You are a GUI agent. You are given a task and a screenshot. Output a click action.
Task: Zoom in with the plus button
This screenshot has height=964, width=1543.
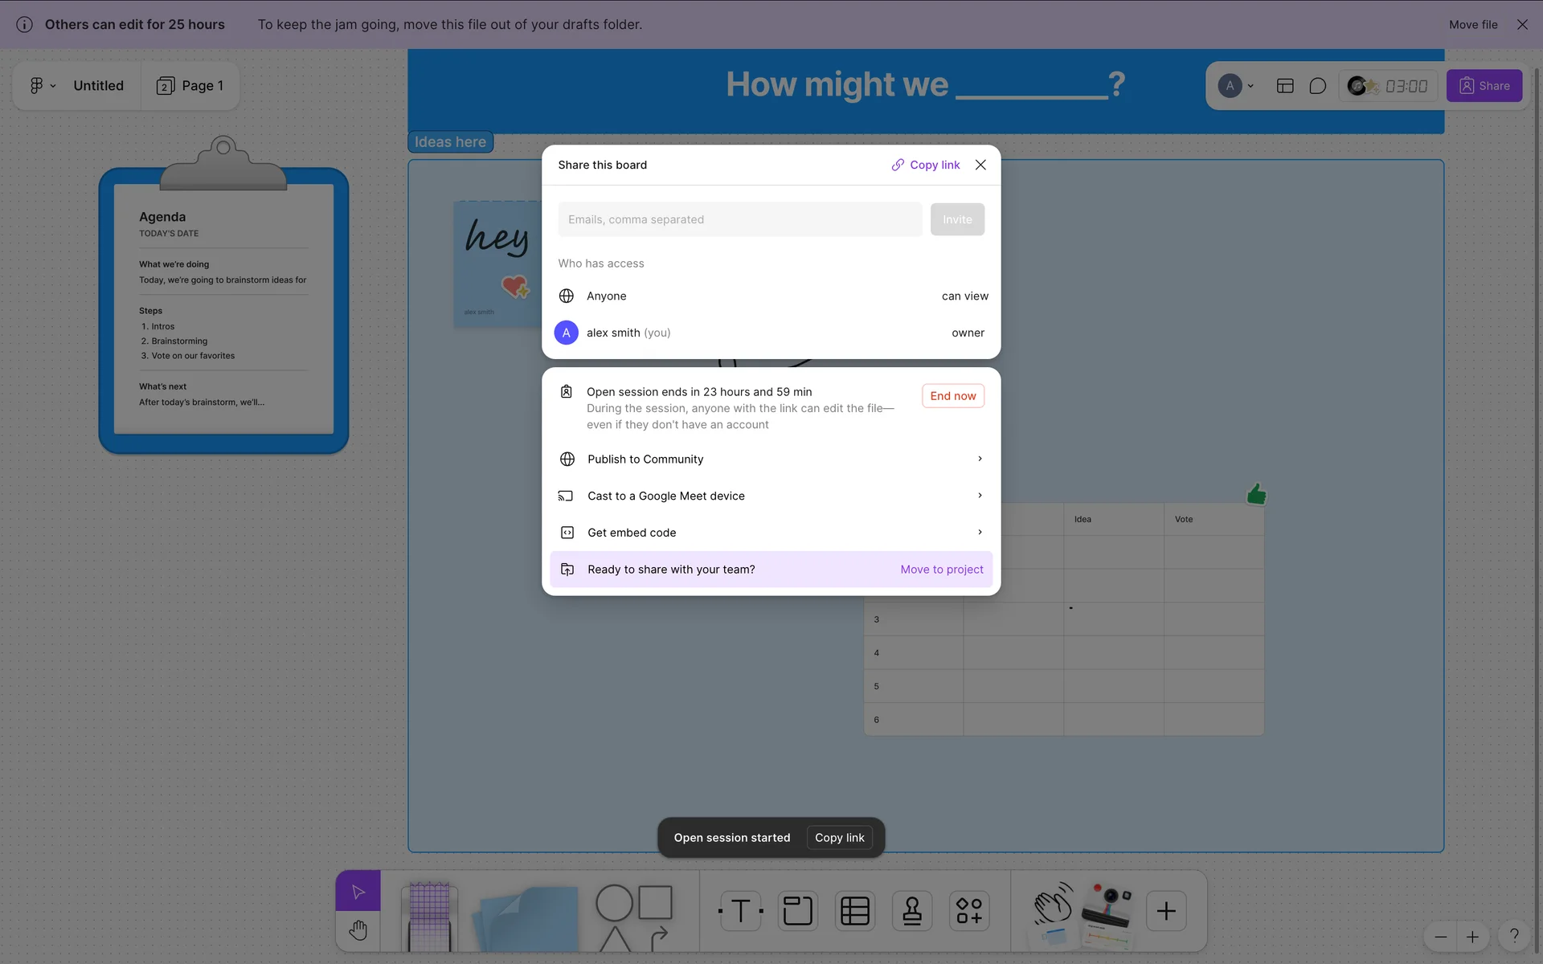pos(1472,937)
